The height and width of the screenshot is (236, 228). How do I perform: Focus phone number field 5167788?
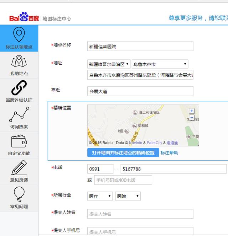[x=173, y=169]
